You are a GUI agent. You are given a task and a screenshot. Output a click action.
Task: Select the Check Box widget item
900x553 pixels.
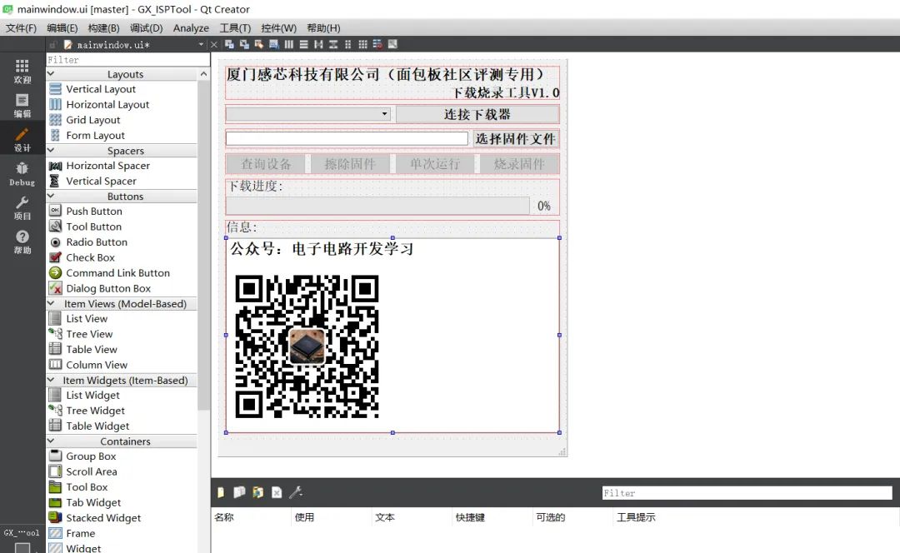(x=90, y=258)
